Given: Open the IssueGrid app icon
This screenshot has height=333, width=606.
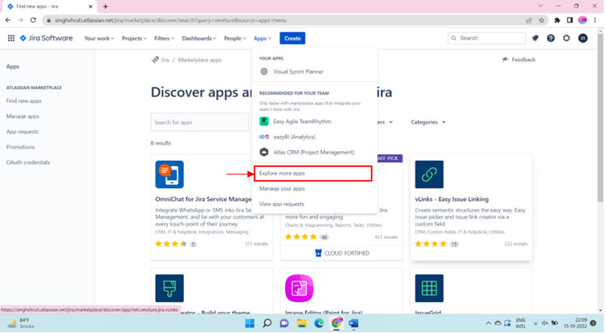Looking at the screenshot, I should tap(430, 289).
